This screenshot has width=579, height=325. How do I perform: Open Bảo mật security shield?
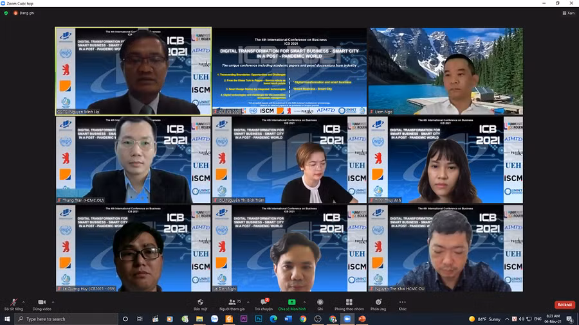(x=201, y=304)
